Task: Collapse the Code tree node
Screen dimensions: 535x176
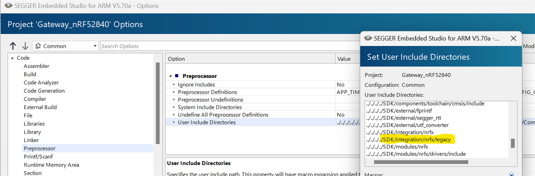Action: click(12, 58)
